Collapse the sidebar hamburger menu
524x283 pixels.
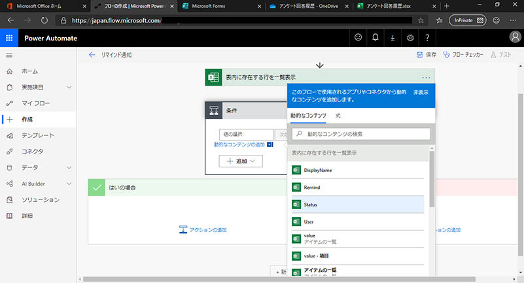click(x=9, y=56)
